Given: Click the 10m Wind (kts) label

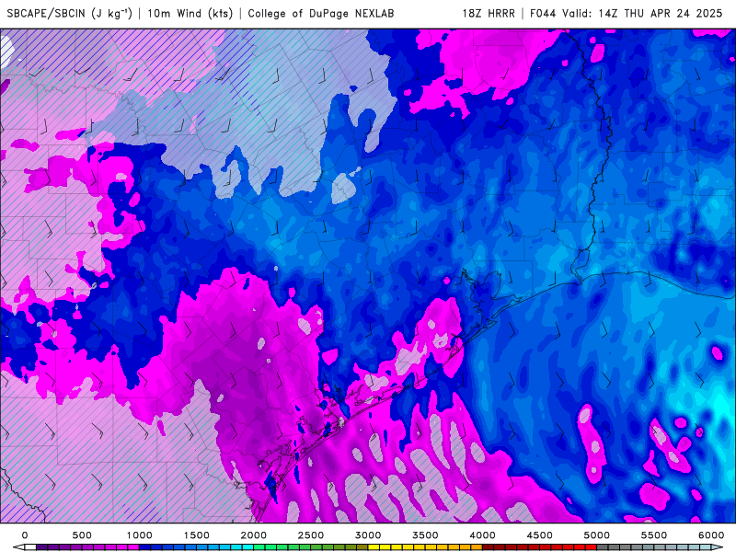Looking at the screenshot, I should coord(190,13).
